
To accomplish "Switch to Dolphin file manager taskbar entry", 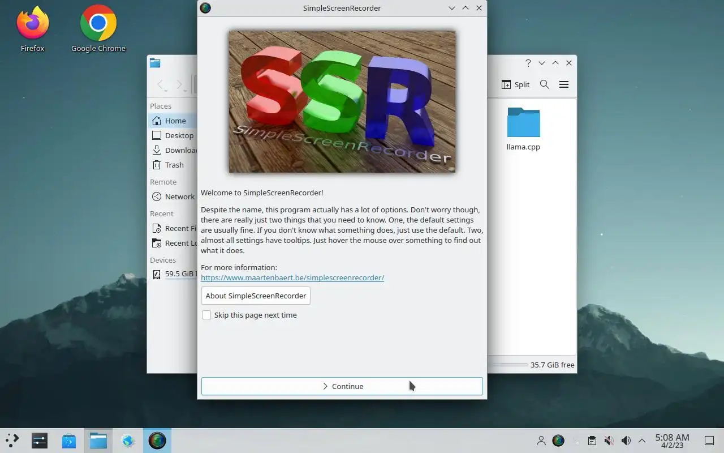I will (x=98, y=441).
